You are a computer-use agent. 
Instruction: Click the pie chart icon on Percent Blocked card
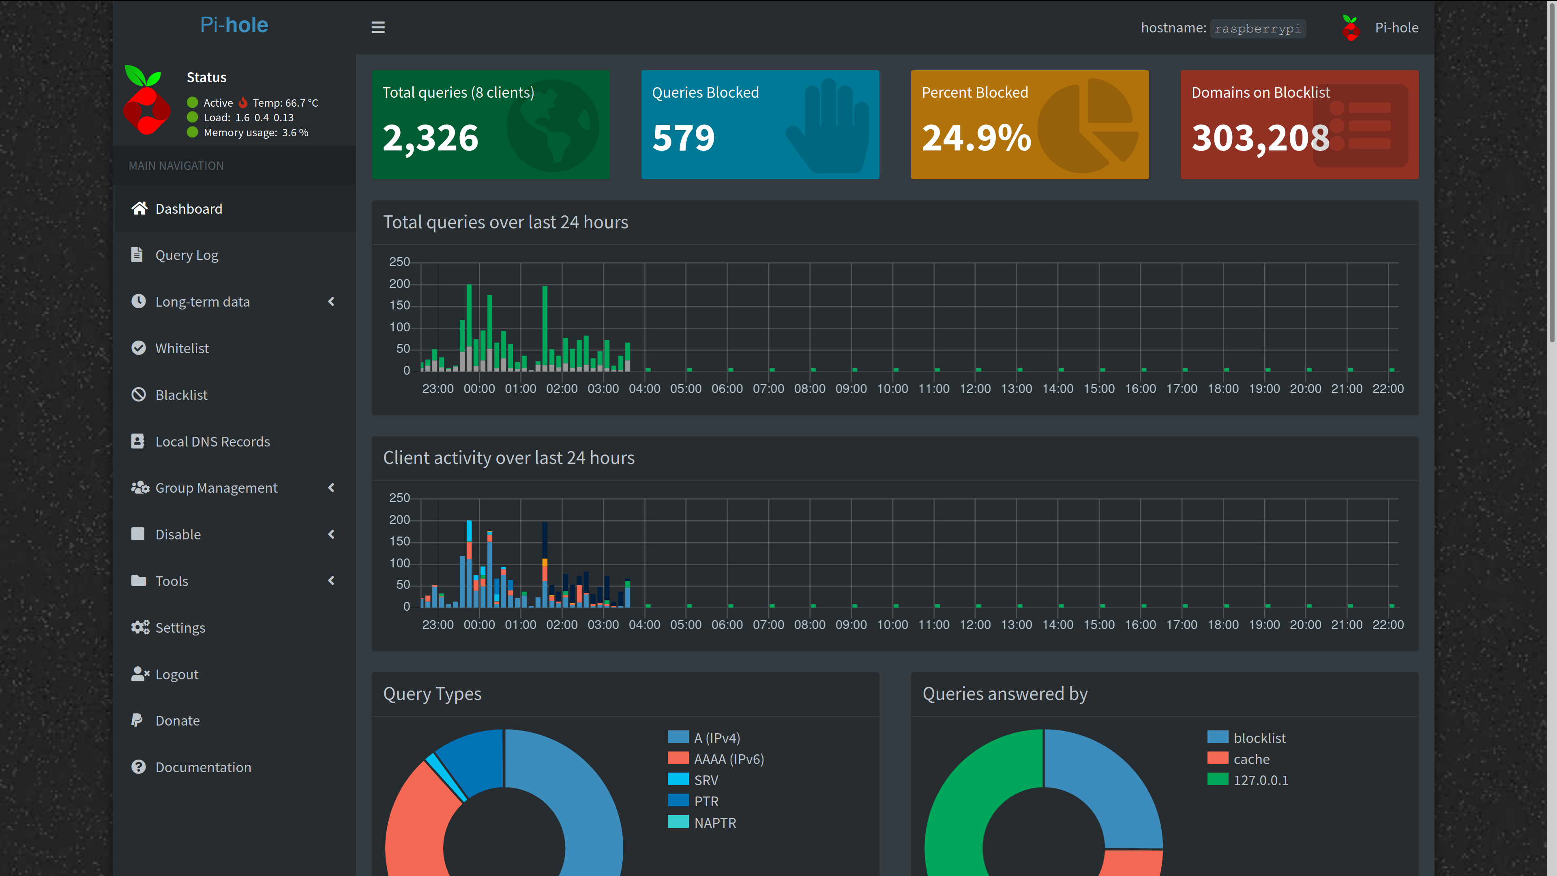pyautogui.click(x=1088, y=125)
